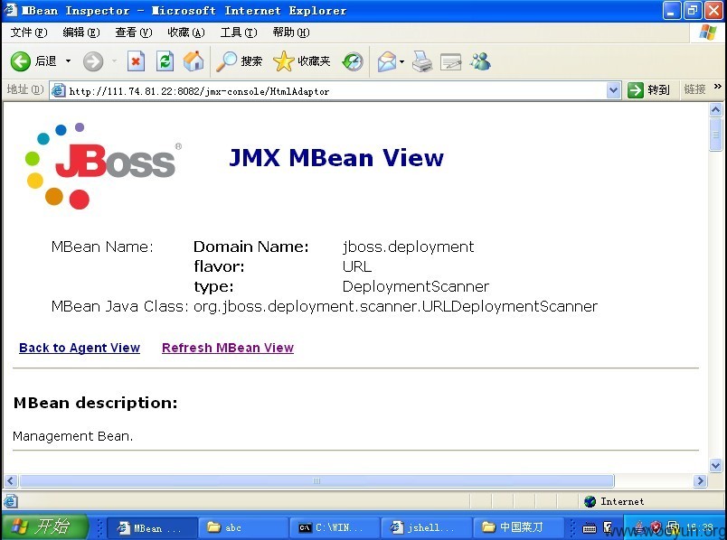Expand the 链接 links toolbar chevron

coord(718,87)
